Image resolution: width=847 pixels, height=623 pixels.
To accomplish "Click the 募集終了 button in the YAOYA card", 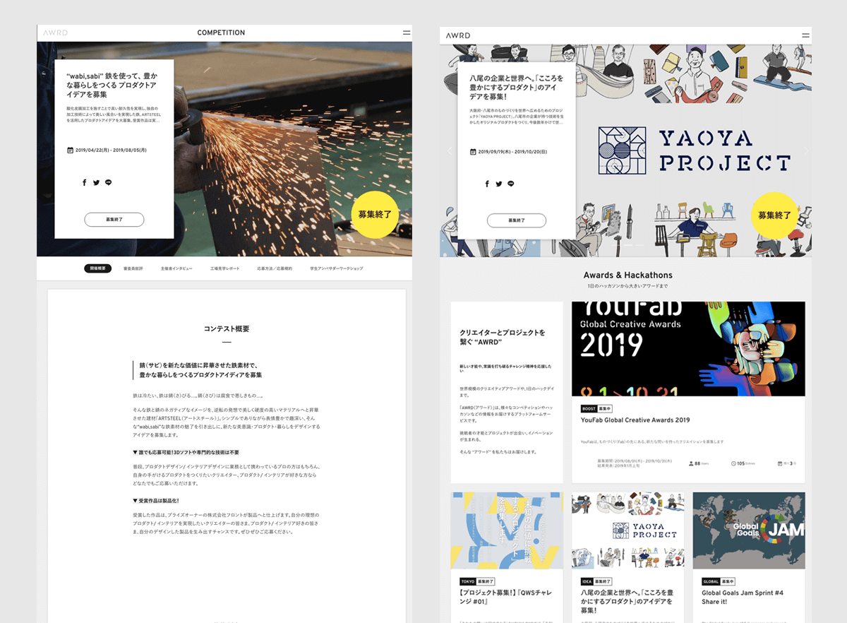I will point(517,220).
